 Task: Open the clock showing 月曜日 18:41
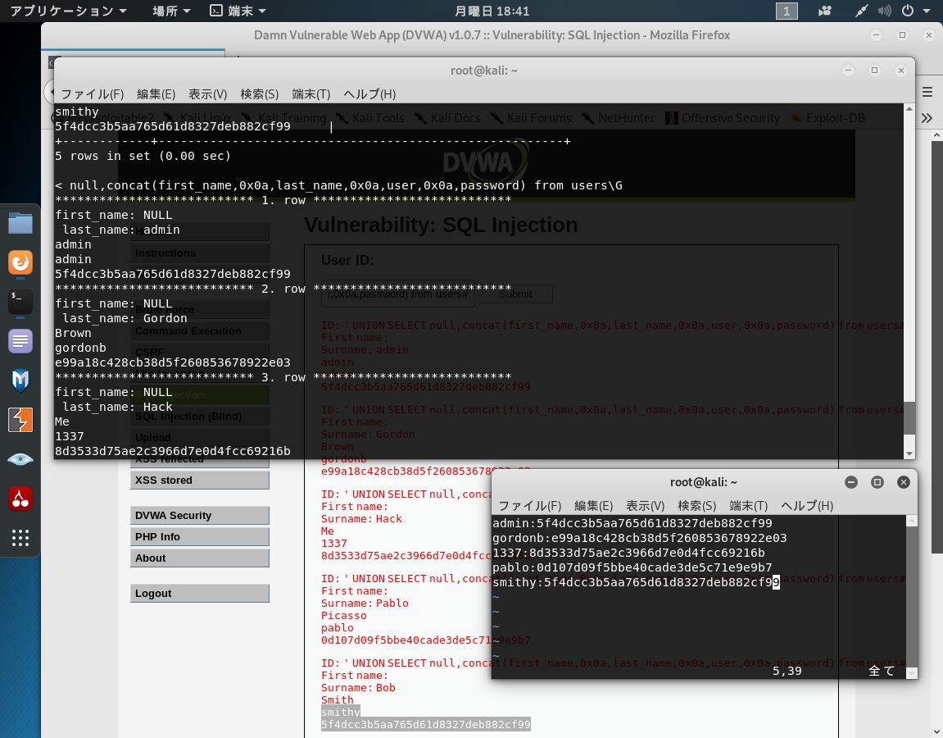492,11
